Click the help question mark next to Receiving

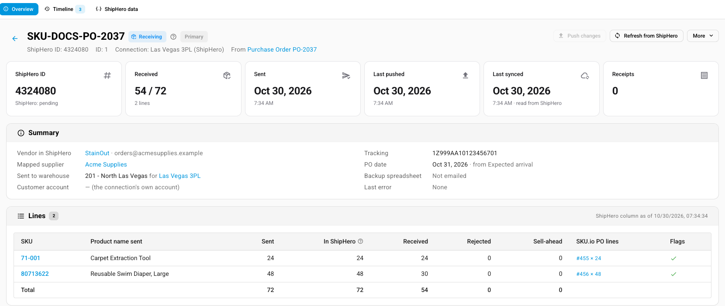point(173,37)
